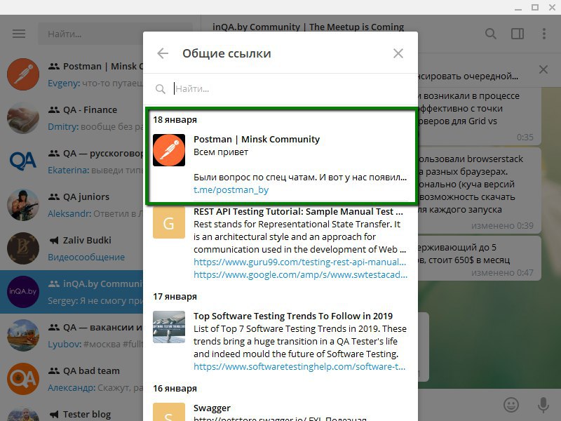
Task: Select the QA — русскоговор chat
Action: [x=72, y=161]
